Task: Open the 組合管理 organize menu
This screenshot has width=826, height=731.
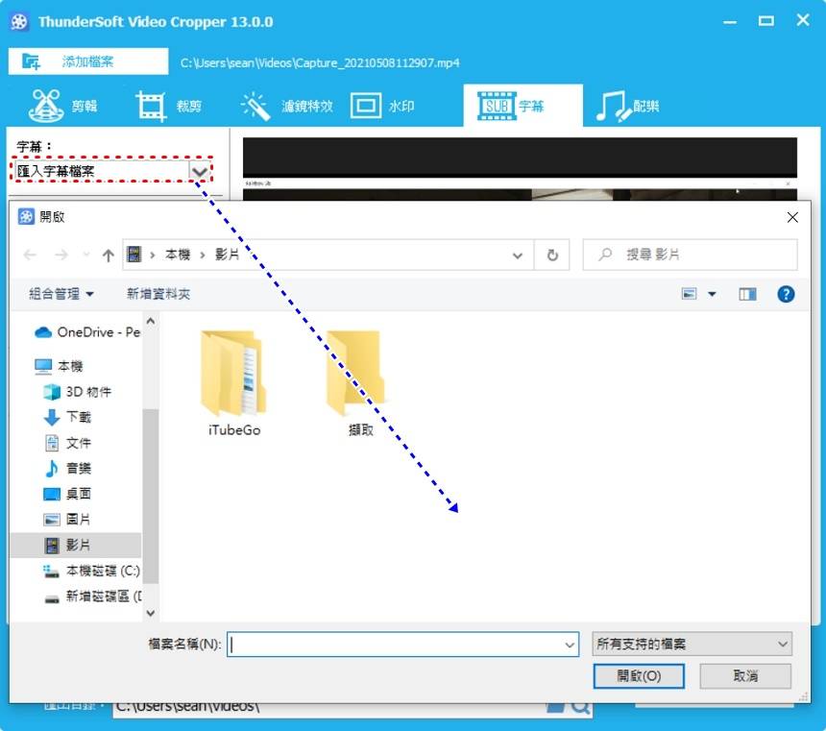Action: click(61, 294)
